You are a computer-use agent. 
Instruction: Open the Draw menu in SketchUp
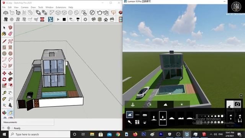[x=33, y=7]
